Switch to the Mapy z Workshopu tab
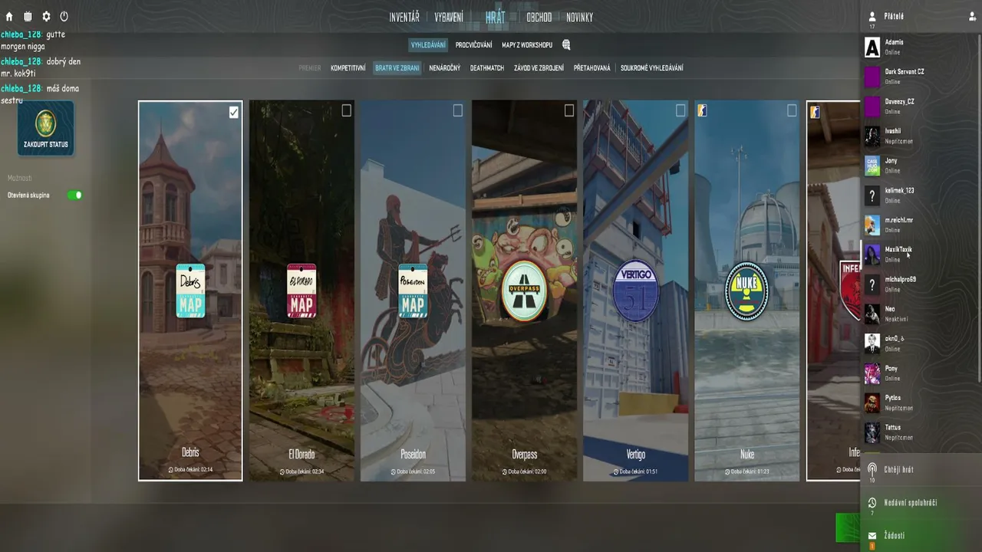982x552 pixels. (x=527, y=45)
